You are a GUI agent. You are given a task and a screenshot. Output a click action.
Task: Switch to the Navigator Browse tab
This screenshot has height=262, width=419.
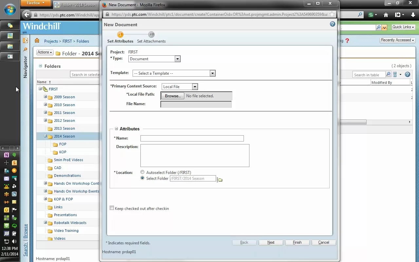click(26, 231)
